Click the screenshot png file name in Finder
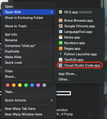 click(64, 112)
